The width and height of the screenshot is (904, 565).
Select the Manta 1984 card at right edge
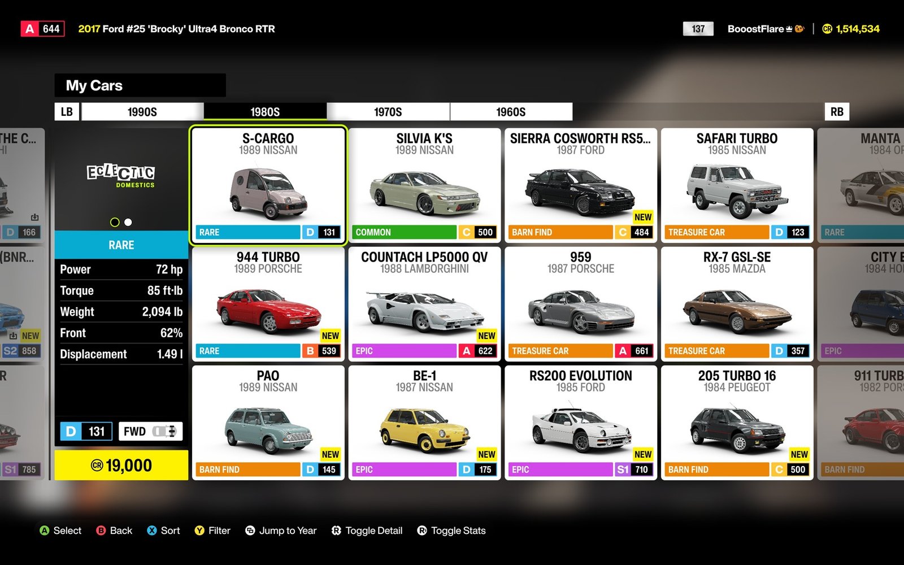click(861, 185)
